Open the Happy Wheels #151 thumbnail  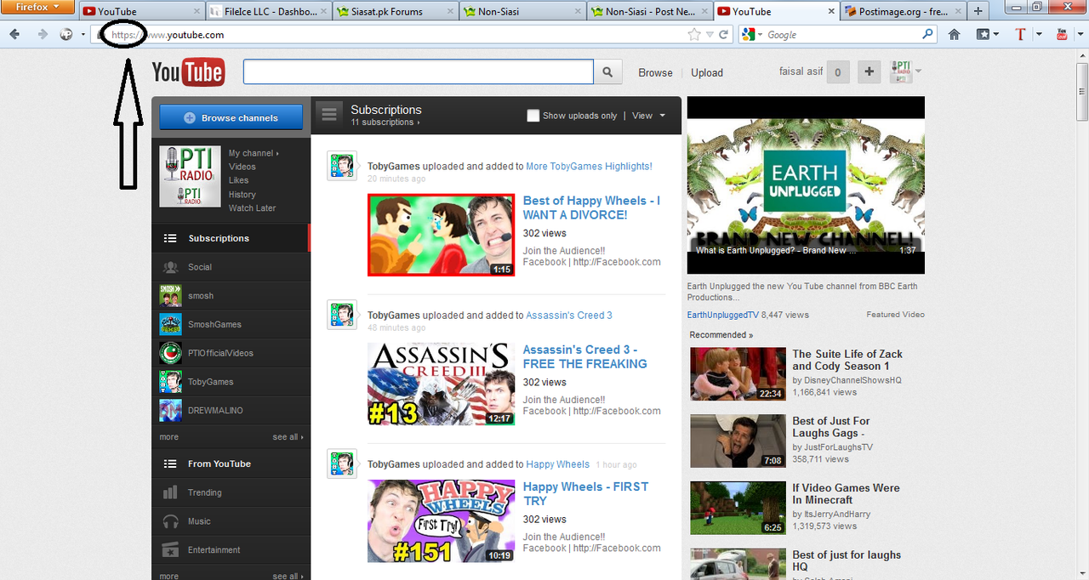[x=441, y=520]
